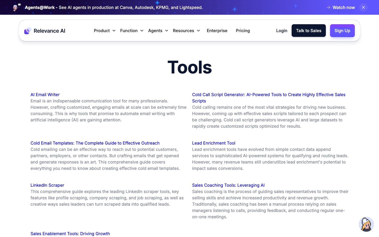Open the Pricing page
379x237 pixels.
click(x=243, y=31)
